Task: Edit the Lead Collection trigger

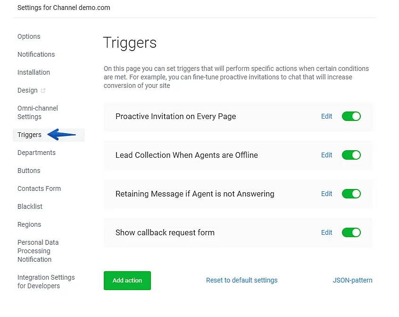Action: pyautogui.click(x=326, y=155)
